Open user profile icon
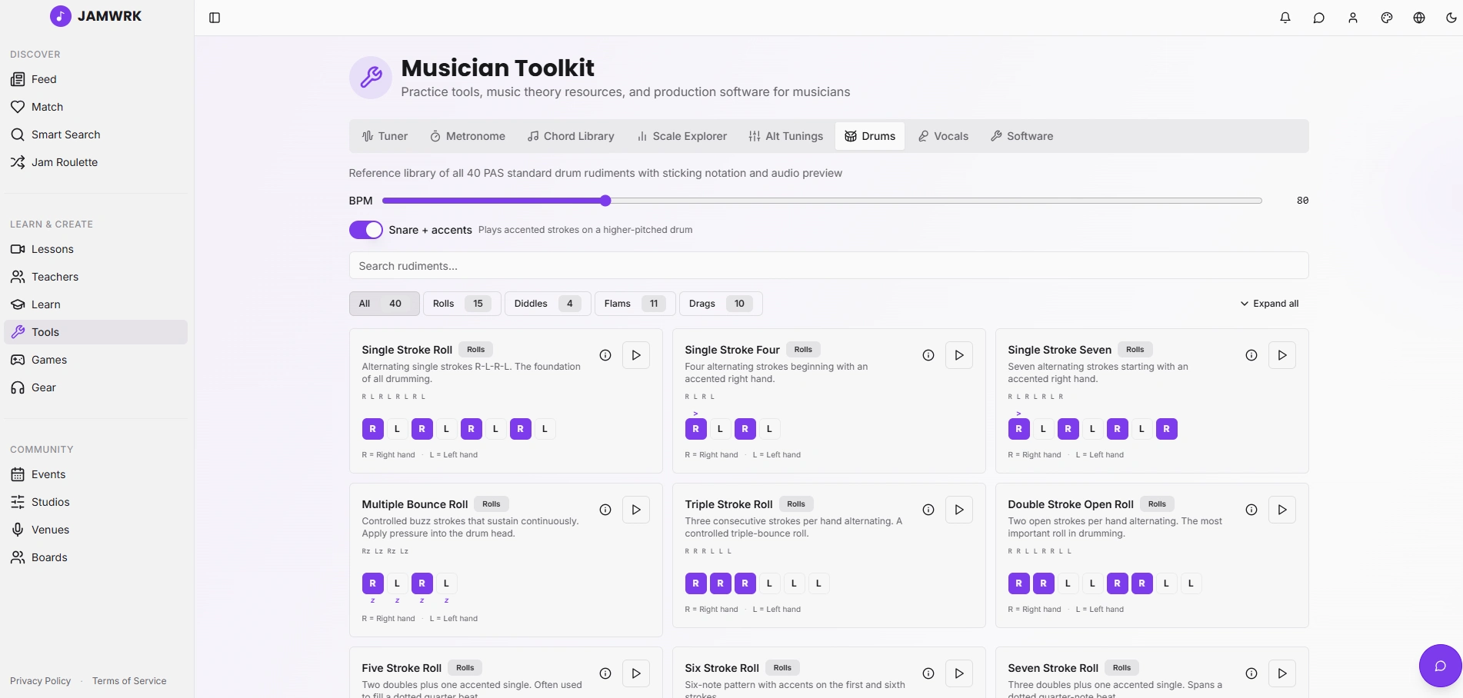The image size is (1463, 698). pyautogui.click(x=1353, y=18)
